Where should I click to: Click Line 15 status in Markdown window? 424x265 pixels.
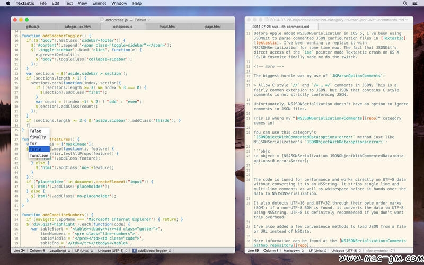253,251
